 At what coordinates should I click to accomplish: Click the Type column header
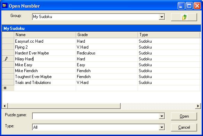pyautogui.click(x=169, y=35)
